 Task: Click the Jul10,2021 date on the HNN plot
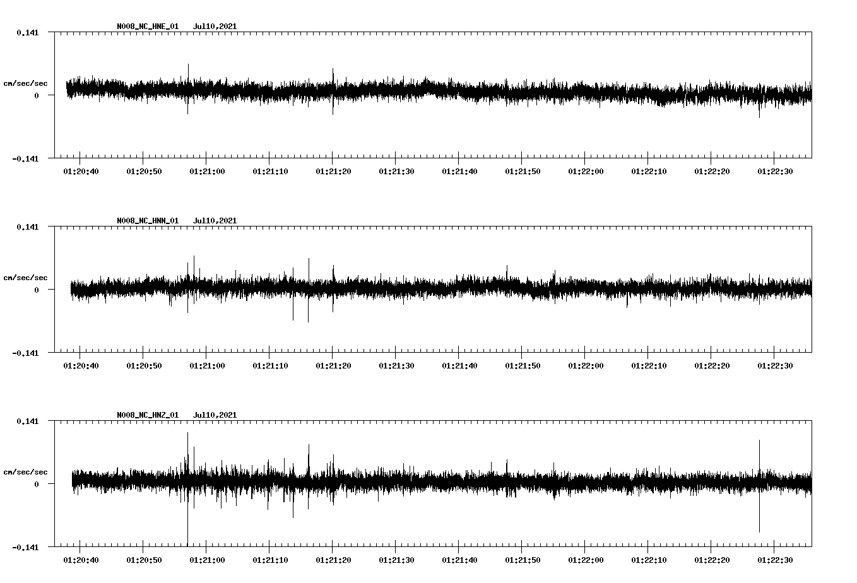point(215,221)
